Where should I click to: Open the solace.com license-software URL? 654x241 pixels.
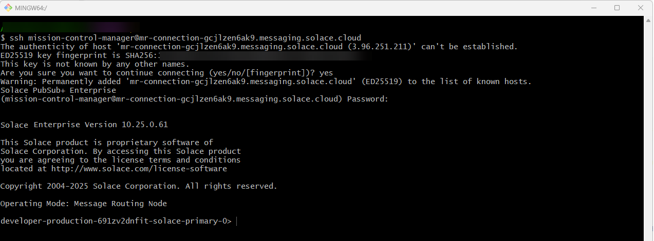[x=139, y=169]
